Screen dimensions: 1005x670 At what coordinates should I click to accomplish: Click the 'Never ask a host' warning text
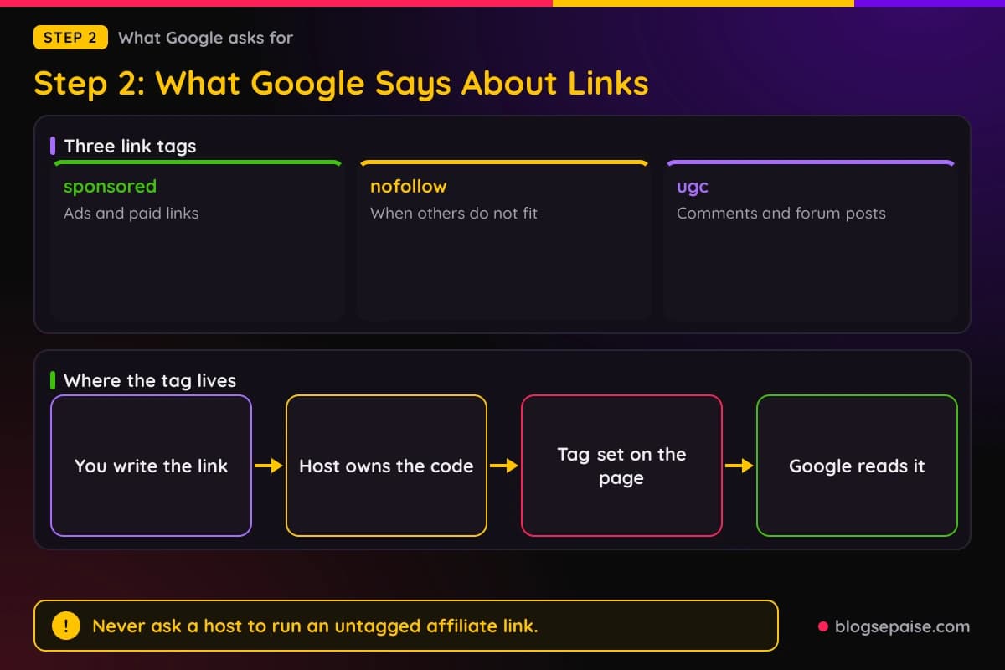(x=315, y=626)
